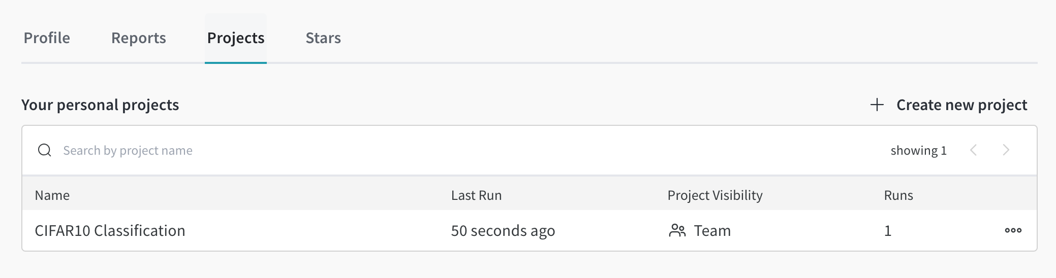Open the three-dot menu for CIFAR10 Classification

pyautogui.click(x=1013, y=230)
